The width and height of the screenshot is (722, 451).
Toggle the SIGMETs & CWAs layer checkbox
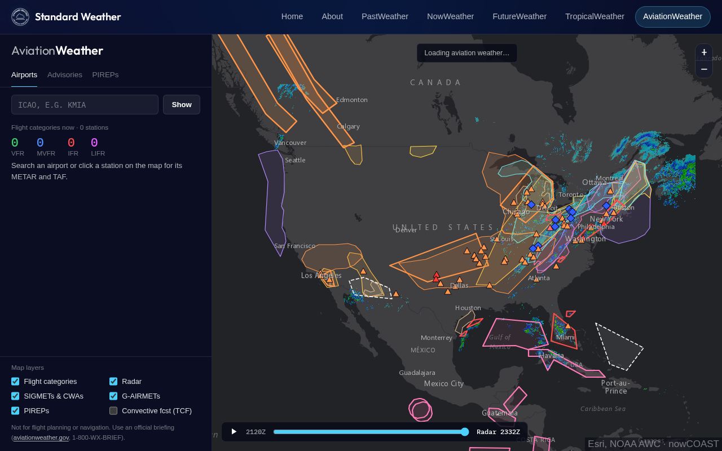15,396
